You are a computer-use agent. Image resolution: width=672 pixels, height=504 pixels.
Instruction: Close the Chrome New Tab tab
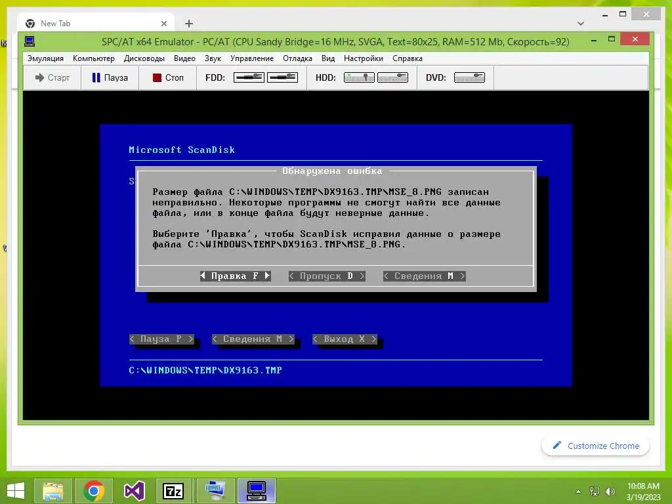coord(163,24)
